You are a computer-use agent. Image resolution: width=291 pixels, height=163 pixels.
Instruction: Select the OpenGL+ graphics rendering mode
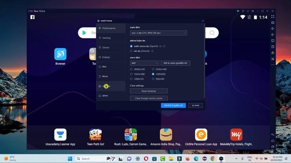(x=131, y=46)
